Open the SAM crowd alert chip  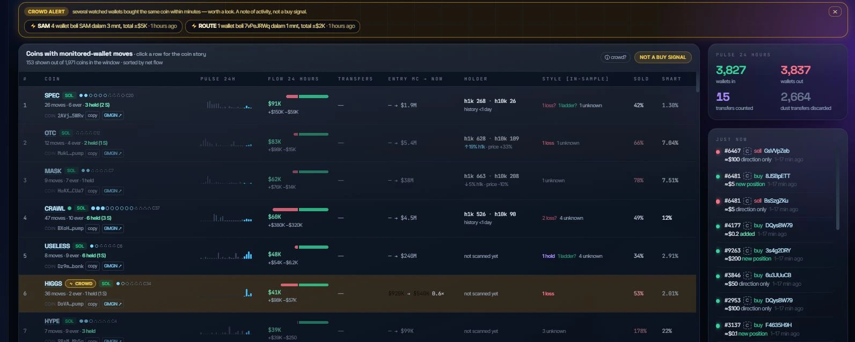pyautogui.click(x=103, y=26)
